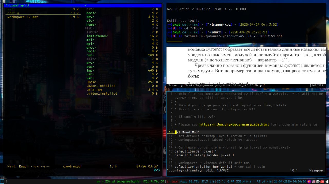Viewport: 329px width, 184px height.
Task: Click the zathura command line in terminal
Action: click(x=233, y=36)
